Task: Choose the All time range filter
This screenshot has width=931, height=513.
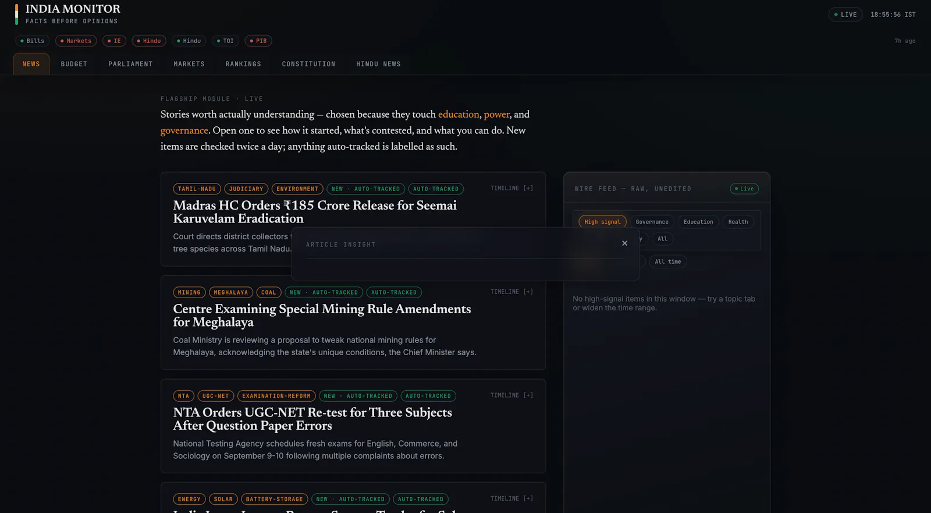Action: pyautogui.click(x=667, y=261)
